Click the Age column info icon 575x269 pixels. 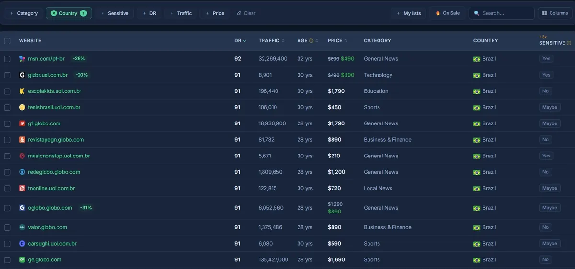point(311,41)
